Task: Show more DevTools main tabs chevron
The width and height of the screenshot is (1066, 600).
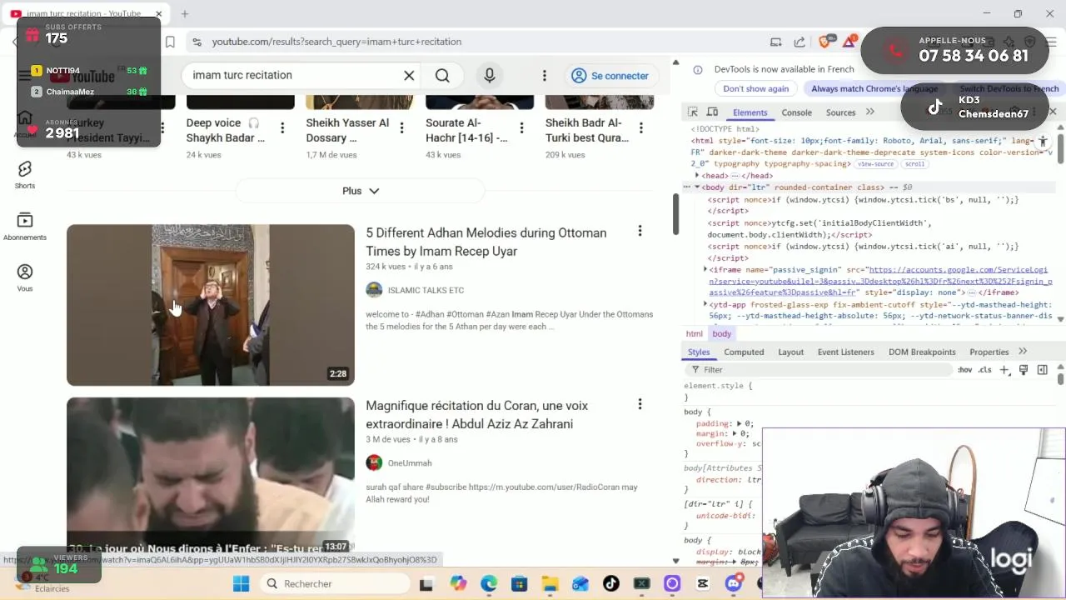Action: click(x=870, y=112)
